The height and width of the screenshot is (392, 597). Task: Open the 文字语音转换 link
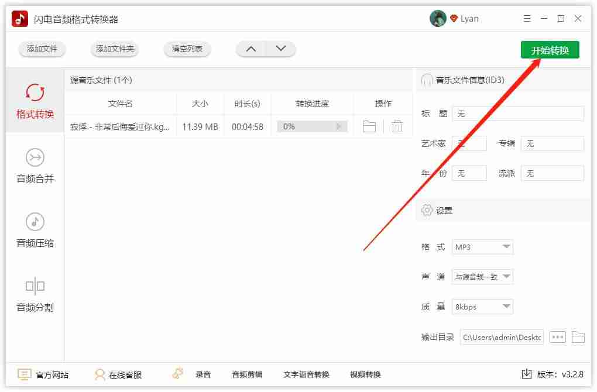(306, 375)
